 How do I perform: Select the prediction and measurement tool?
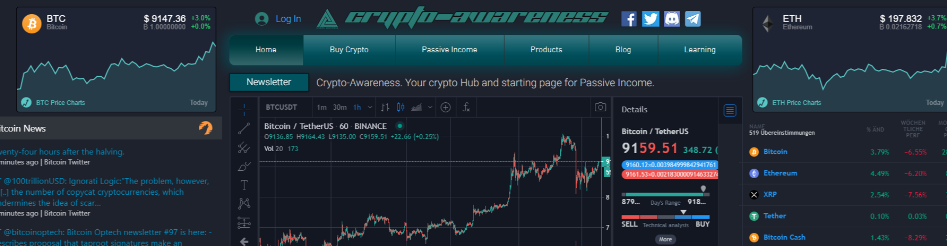244,222
